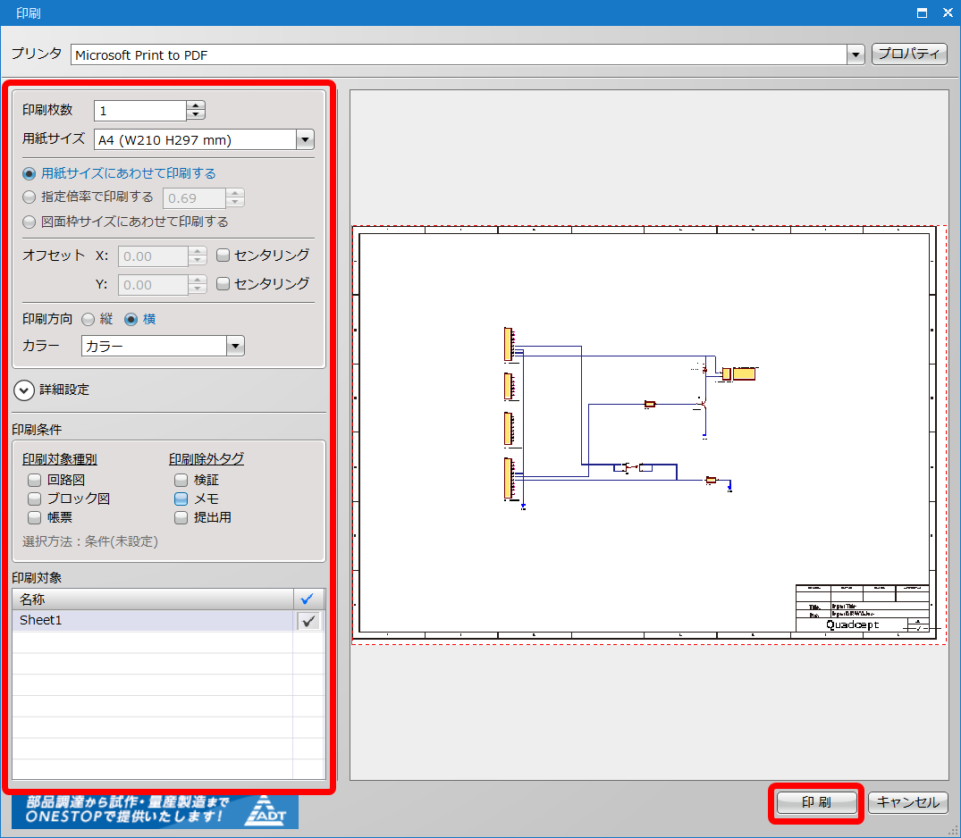
Task: Increase 印刷枚数 with the up arrow
Action: pos(196,105)
